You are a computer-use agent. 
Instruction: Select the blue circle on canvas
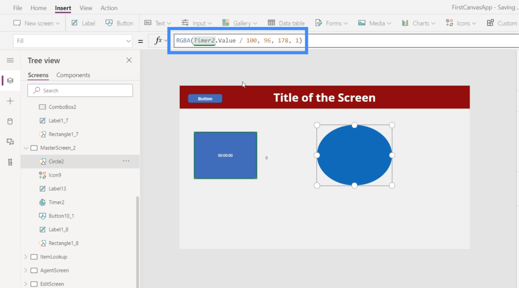click(354, 155)
